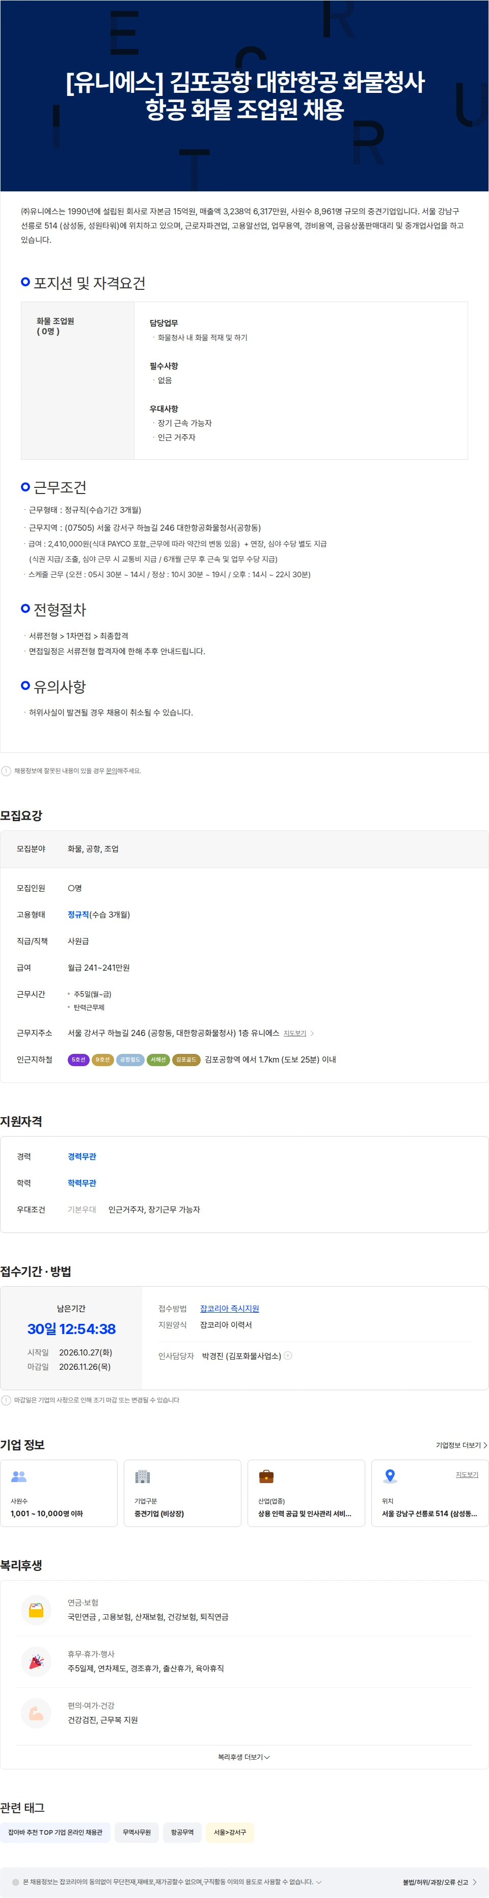Click the 위치 map pin icon
The height and width of the screenshot is (1898, 489).
click(x=391, y=1476)
